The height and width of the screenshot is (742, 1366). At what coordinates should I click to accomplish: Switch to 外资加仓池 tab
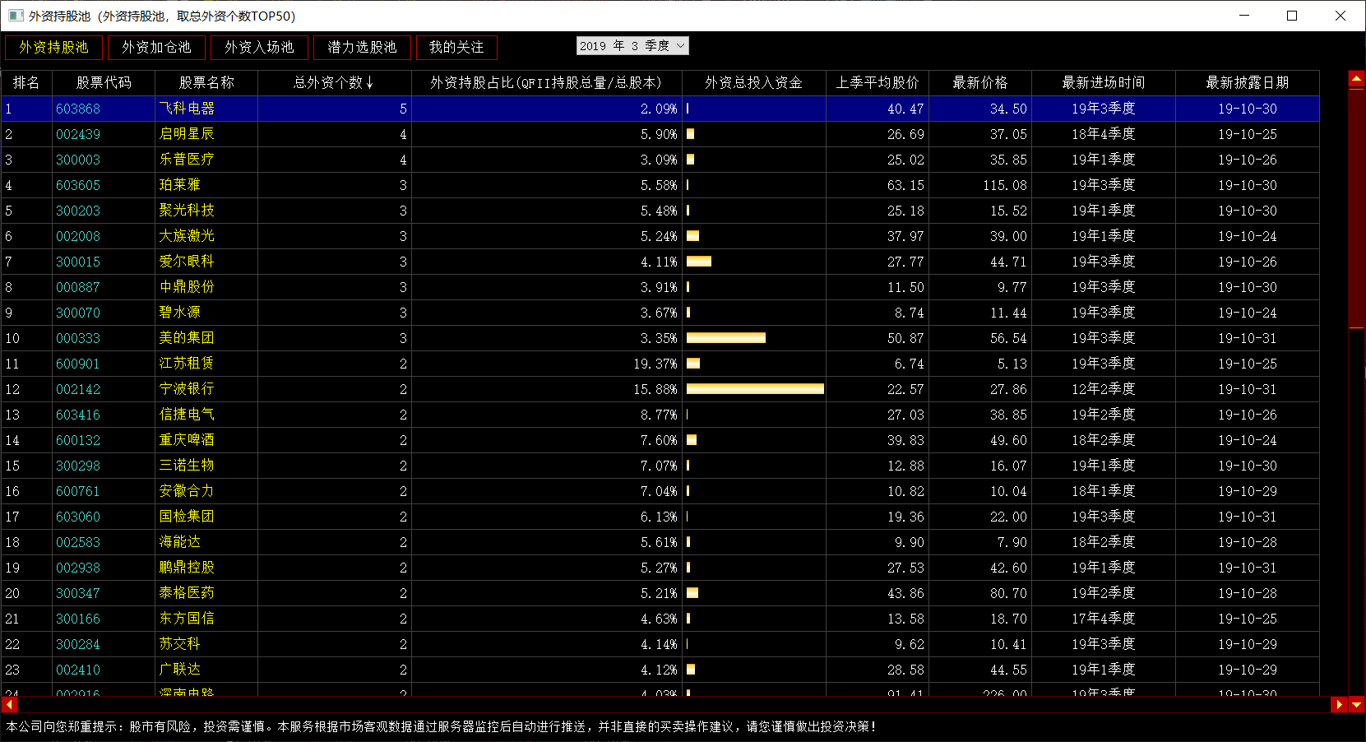(x=156, y=48)
